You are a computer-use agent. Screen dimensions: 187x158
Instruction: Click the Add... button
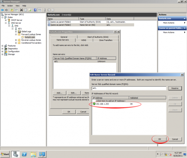tap(59, 93)
